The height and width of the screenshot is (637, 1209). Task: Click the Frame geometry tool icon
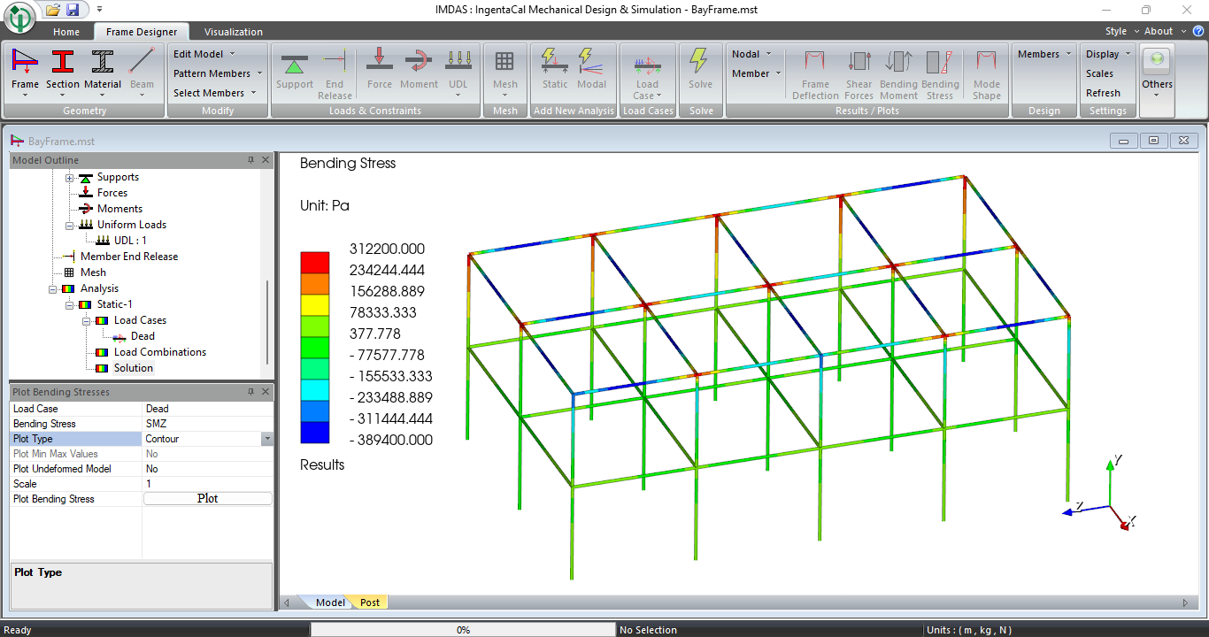[x=25, y=62]
